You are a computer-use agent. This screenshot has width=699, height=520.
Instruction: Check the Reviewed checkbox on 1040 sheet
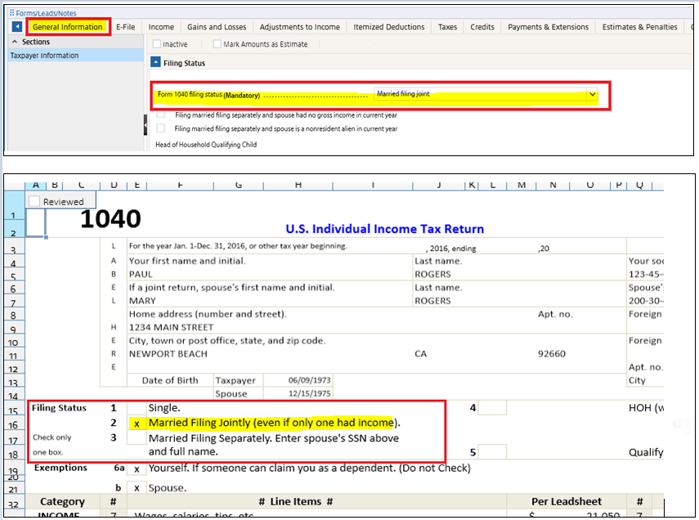pos(34,201)
